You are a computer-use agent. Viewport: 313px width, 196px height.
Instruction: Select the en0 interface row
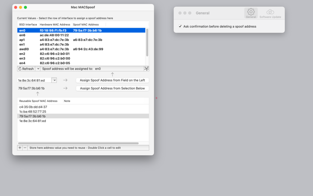pyautogui.click(x=81, y=30)
